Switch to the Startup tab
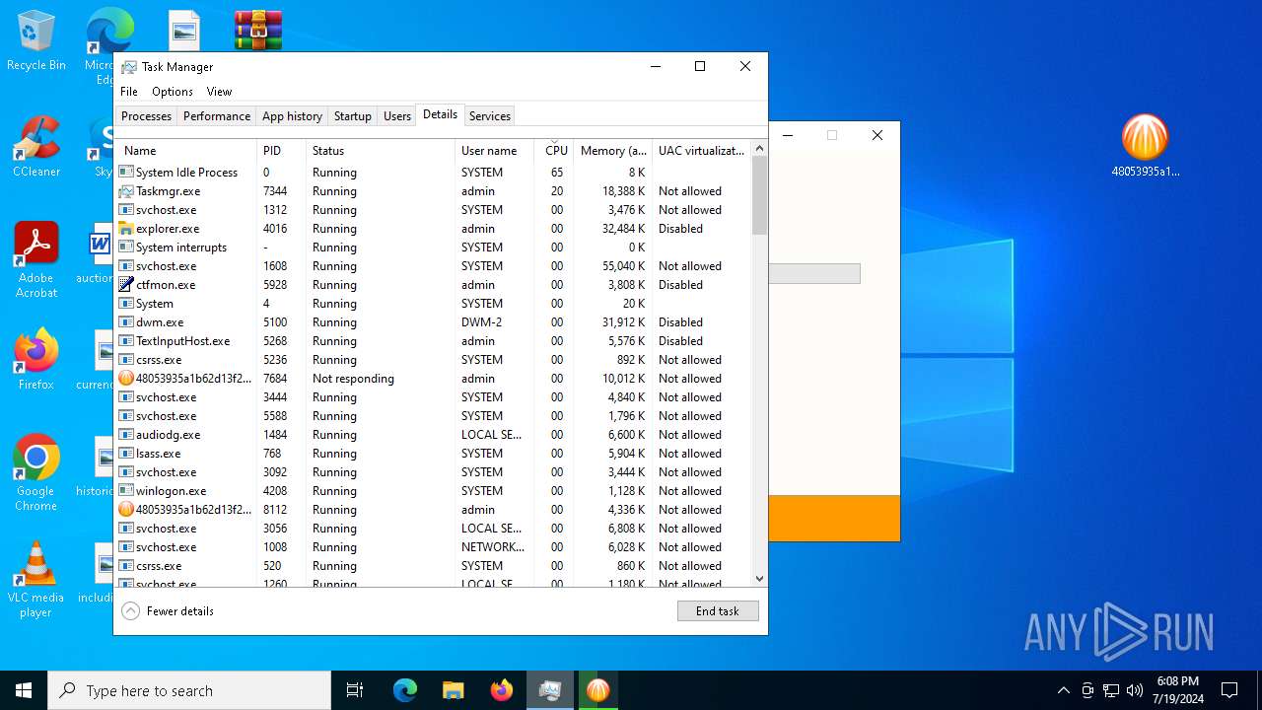 (x=353, y=116)
